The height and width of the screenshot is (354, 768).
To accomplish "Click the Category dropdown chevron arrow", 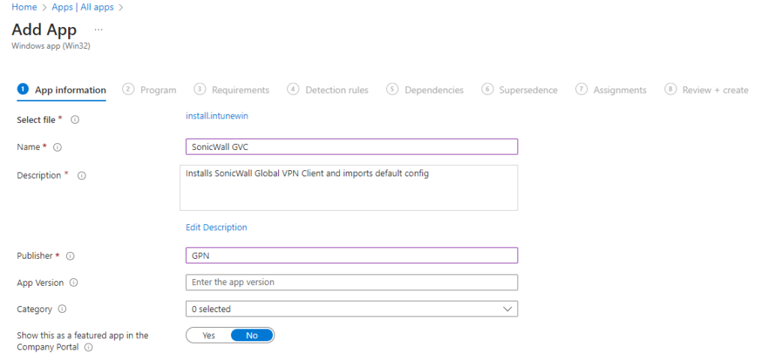I will (507, 309).
